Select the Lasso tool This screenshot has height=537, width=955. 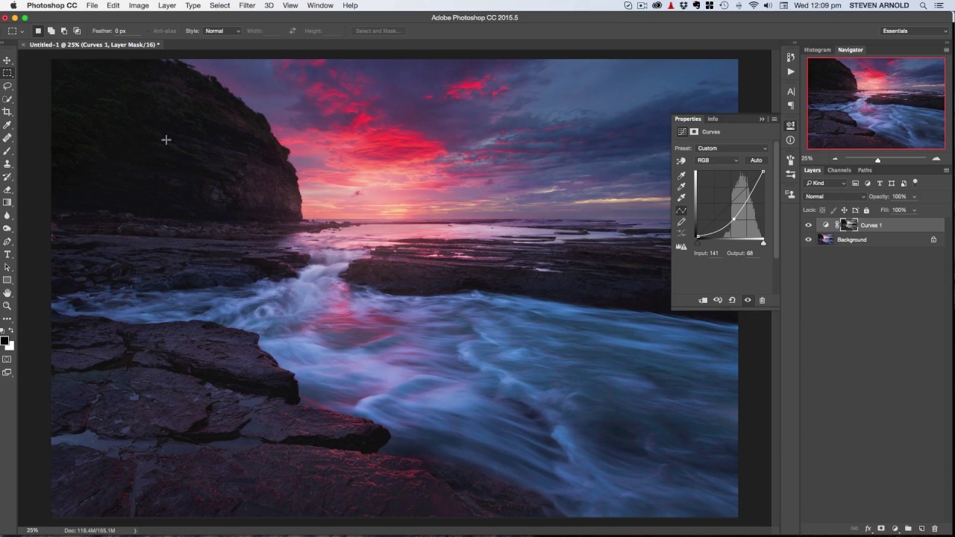tap(7, 87)
